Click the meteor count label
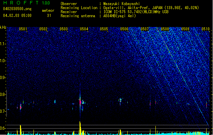213x135 pixels. click(x=48, y=10)
